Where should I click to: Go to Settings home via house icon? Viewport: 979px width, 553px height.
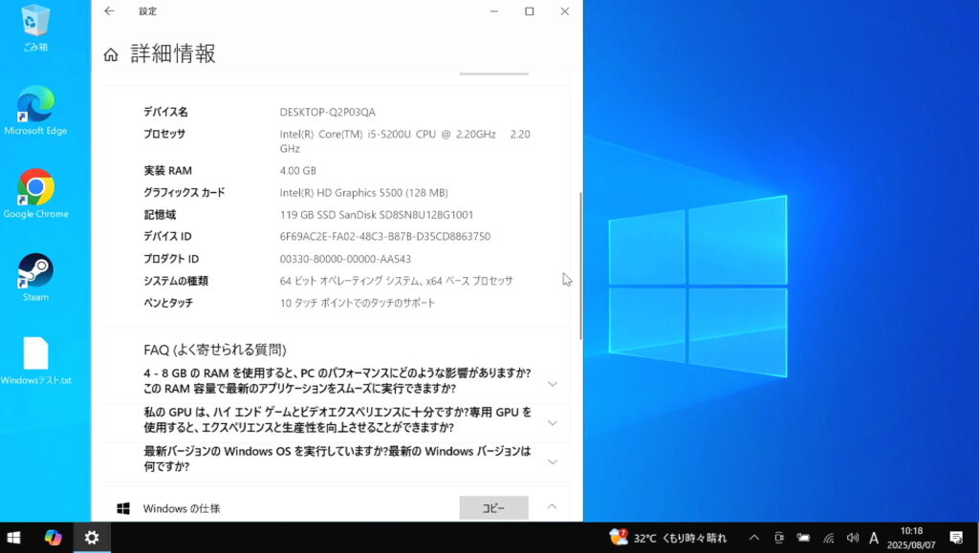tap(111, 54)
